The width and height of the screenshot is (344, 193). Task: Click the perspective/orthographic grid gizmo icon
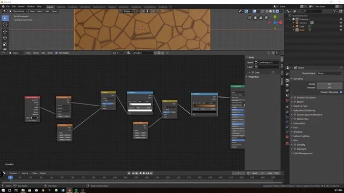tap(250, 18)
